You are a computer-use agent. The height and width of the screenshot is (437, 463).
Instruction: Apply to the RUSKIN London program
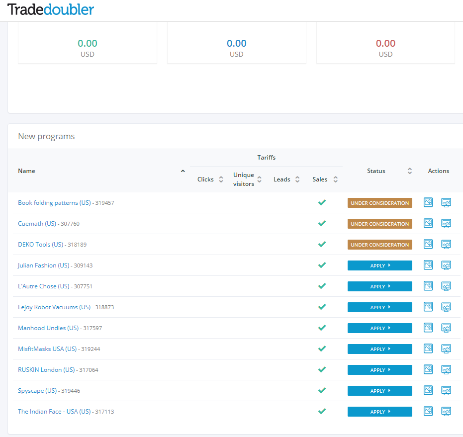point(380,370)
